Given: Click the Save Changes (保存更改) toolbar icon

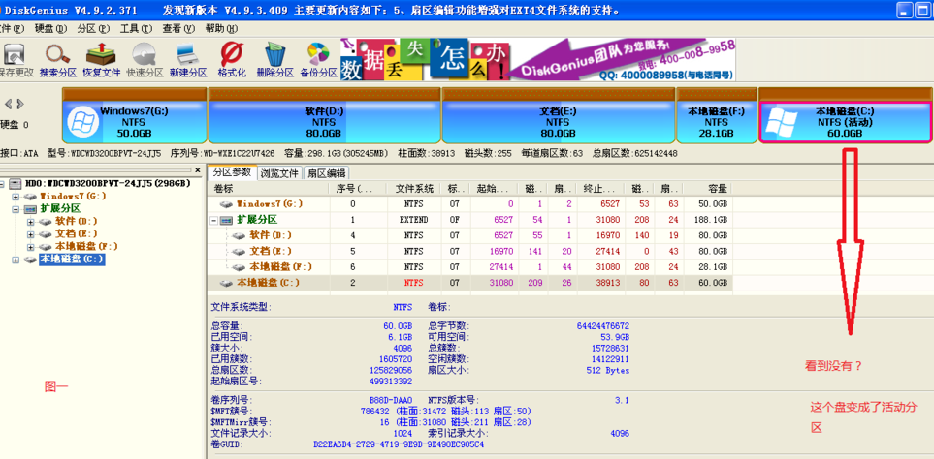Looking at the screenshot, I should coord(14,54).
